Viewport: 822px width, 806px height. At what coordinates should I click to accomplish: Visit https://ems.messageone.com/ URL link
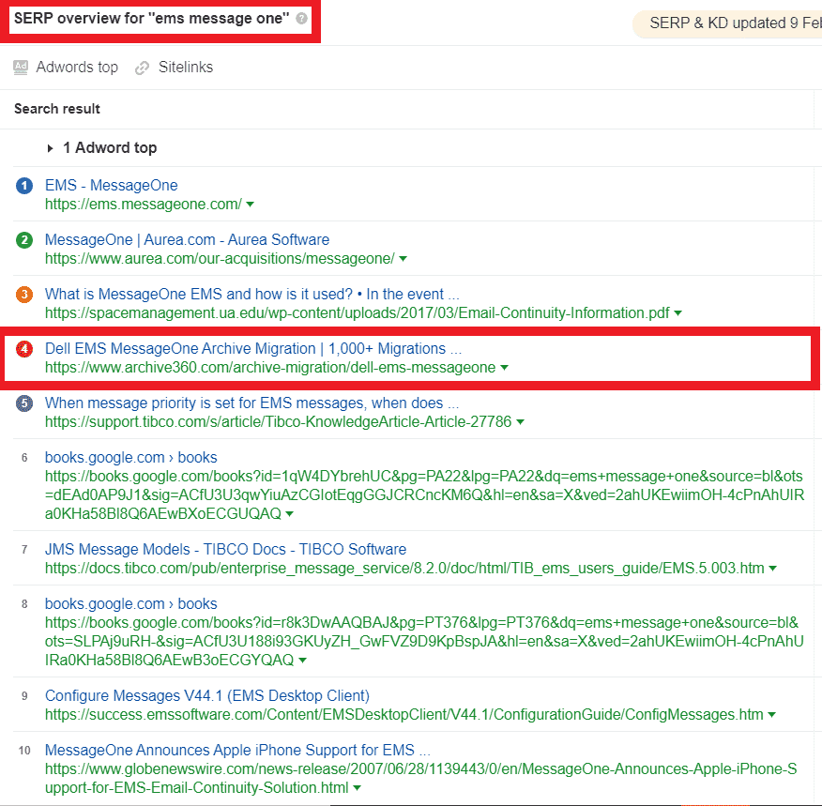pos(144,205)
